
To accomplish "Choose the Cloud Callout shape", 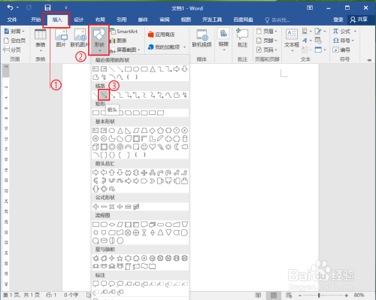I will tap(120, 283).
